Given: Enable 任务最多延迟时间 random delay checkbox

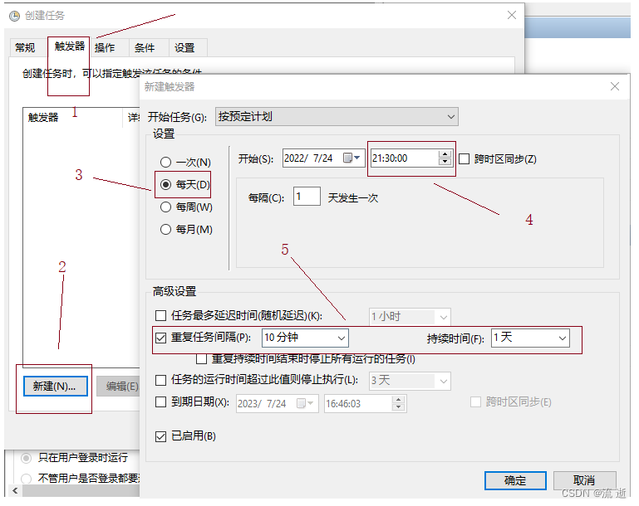Looking at the screenshot, I should 161,315.
